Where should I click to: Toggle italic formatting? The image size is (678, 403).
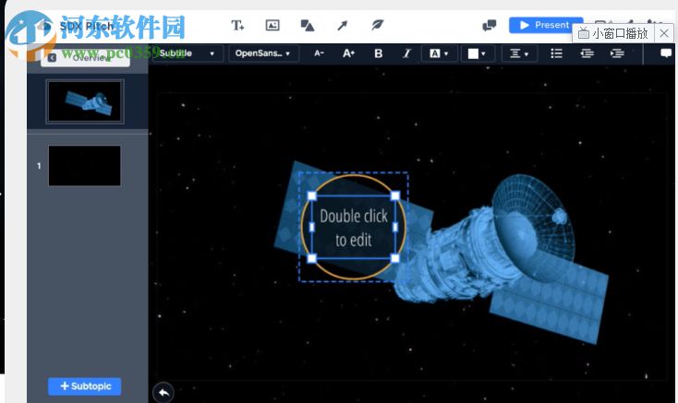[406, 53]
